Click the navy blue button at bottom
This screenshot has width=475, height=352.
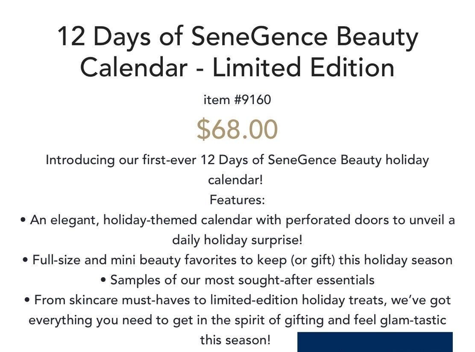point(375,342)
